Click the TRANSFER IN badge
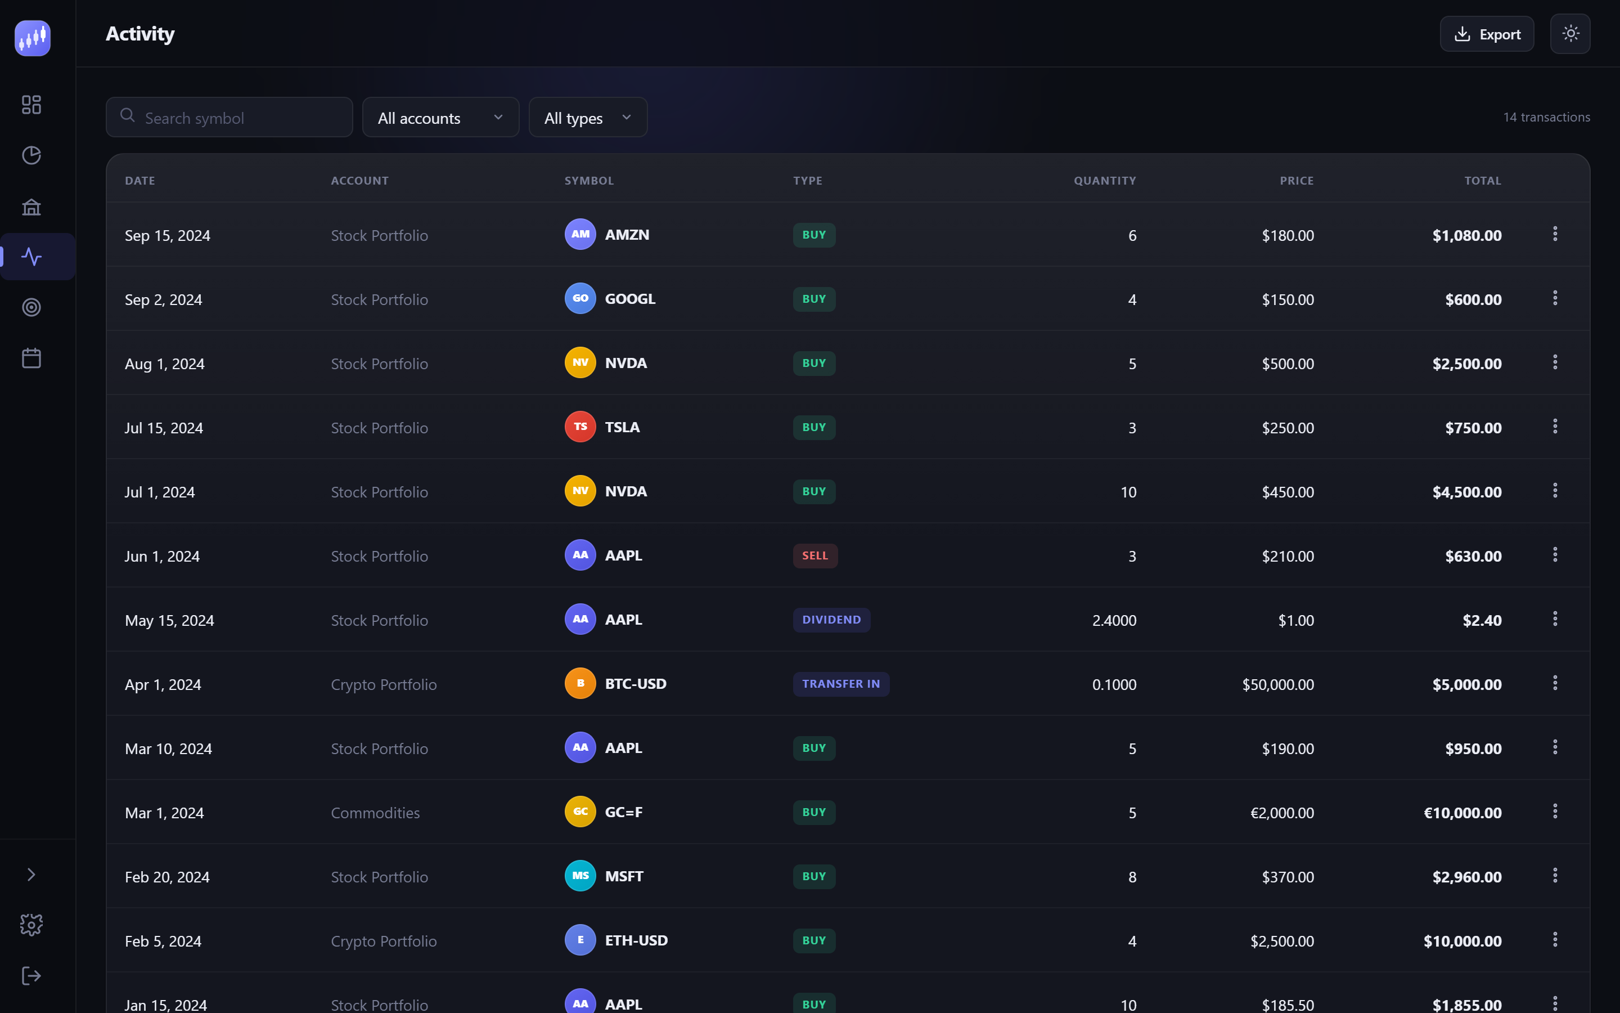This screenshot has width=1620, height=1013. coord(841,684)
